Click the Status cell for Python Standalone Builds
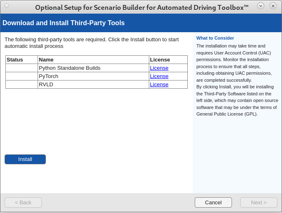The image size is (282, 213). pos(22,68)
